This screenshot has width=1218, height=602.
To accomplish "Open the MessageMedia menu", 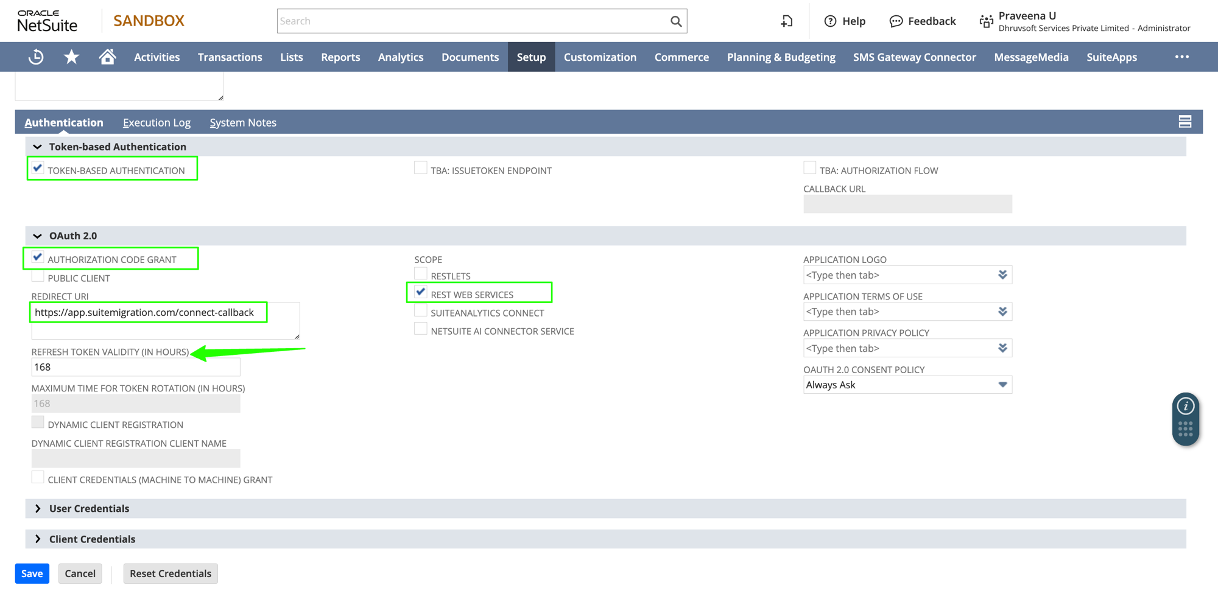I will pyautogui.click(x=1031, y=57).
